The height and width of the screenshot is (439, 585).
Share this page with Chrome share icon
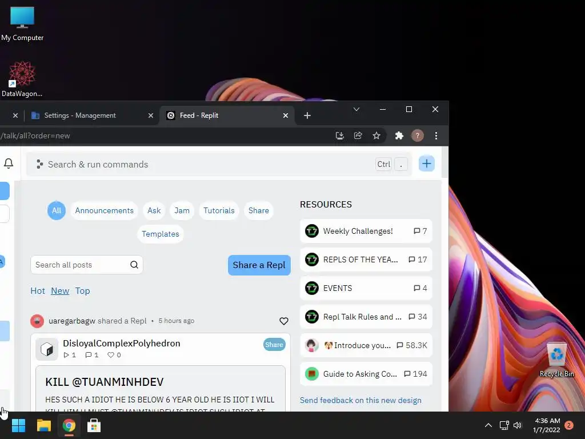pos(358,135)
